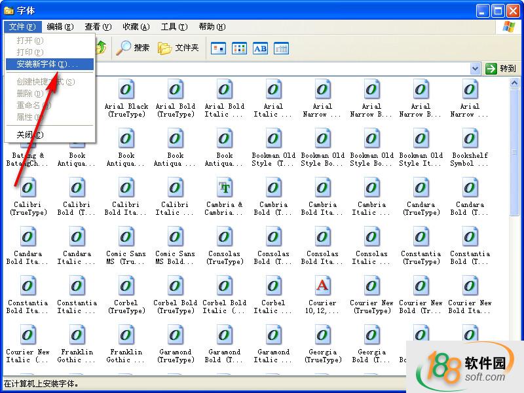Open the View (查看) menu
The image size is (524, 393).
point(97,27)
